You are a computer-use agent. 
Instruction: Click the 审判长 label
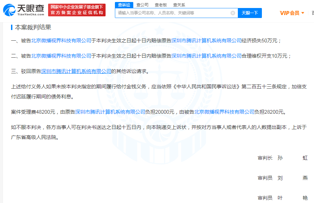265,158
